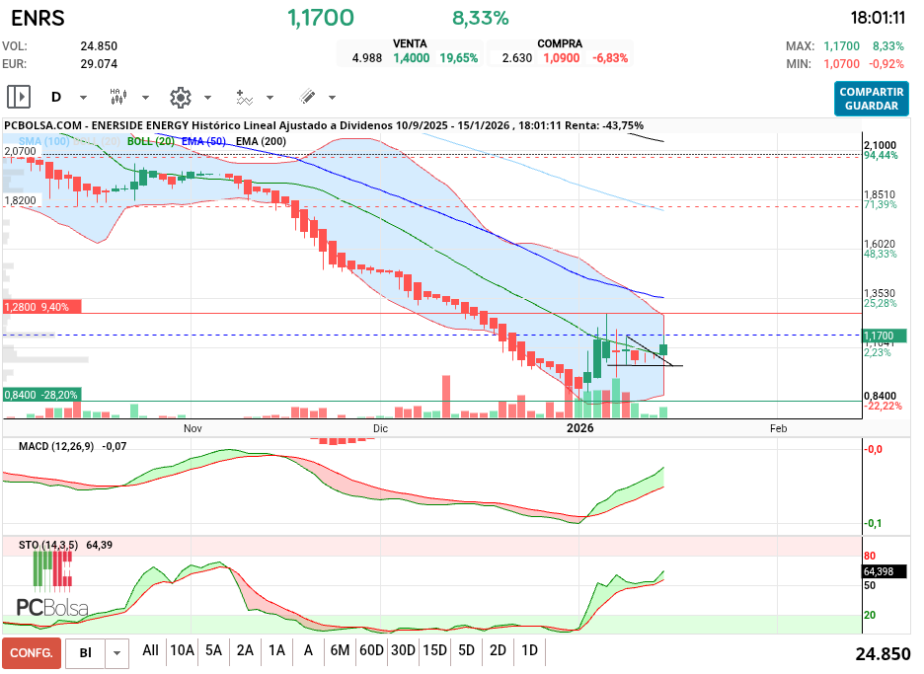
Task: Click the MIN value 1,0700
Action: (x=841, y=63)
